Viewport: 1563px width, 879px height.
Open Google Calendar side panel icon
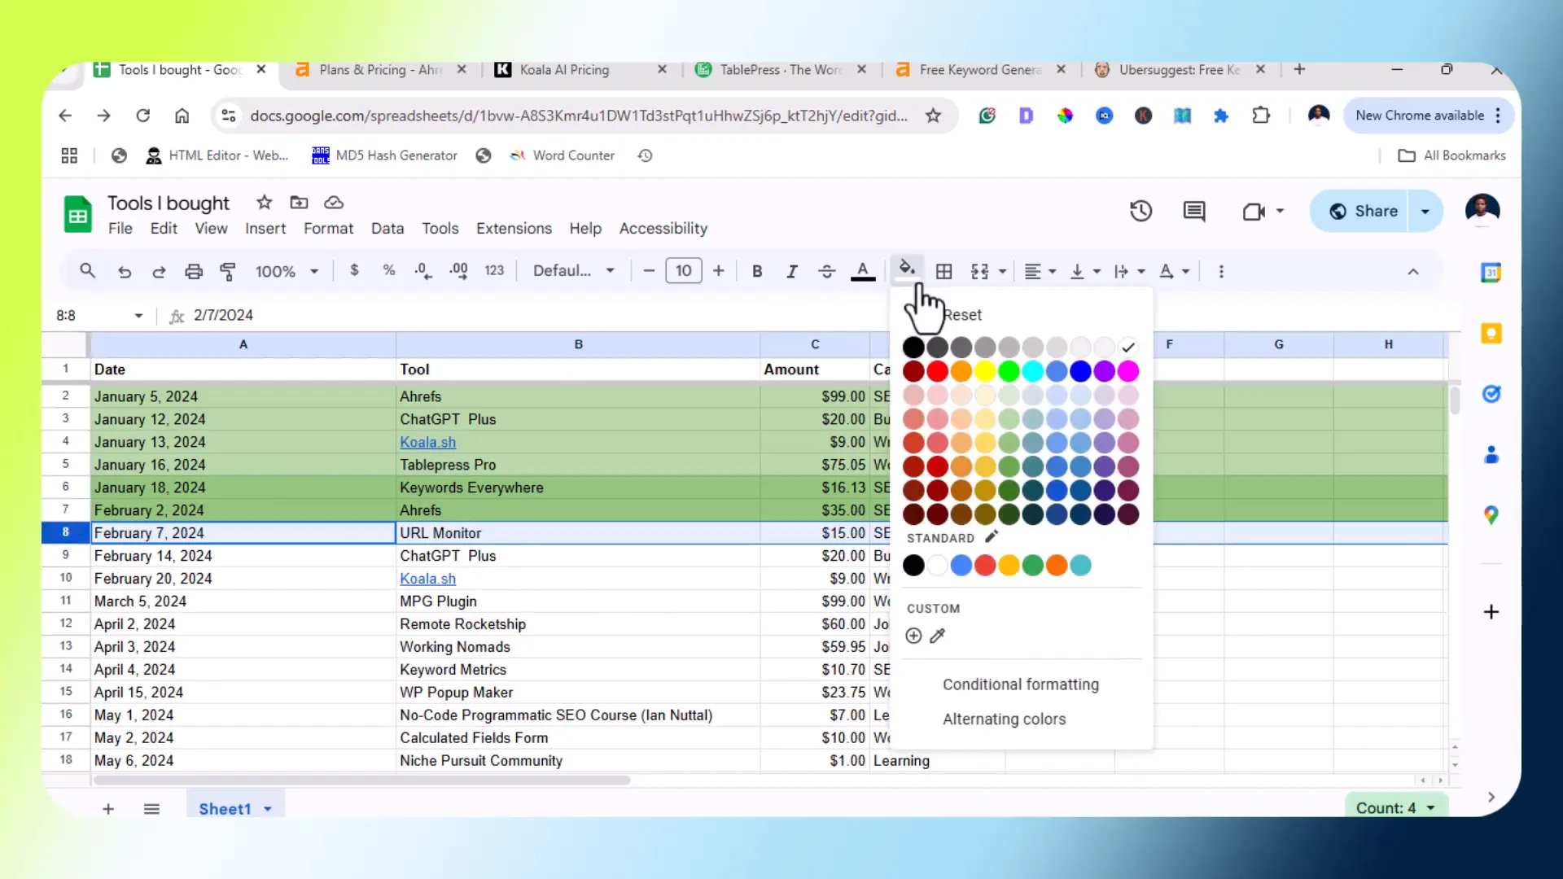[x=1491, y=273]
